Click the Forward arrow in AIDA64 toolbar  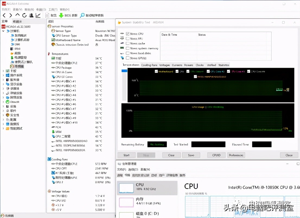point(11,15)
